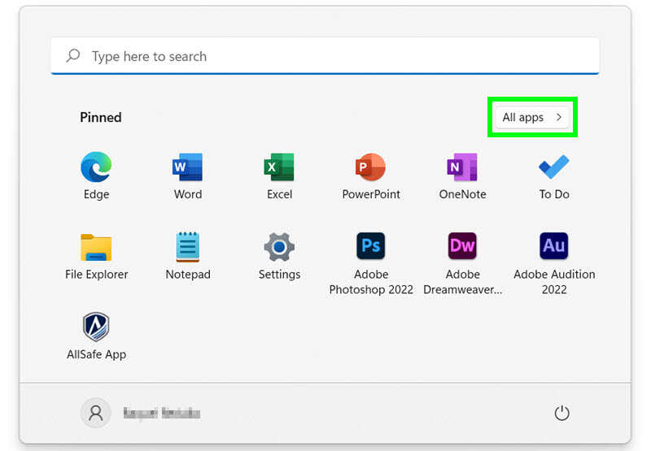This screenshot has height=451, width=651.
Task: Click the magnifier search icon
Action: tap(73, 55)
